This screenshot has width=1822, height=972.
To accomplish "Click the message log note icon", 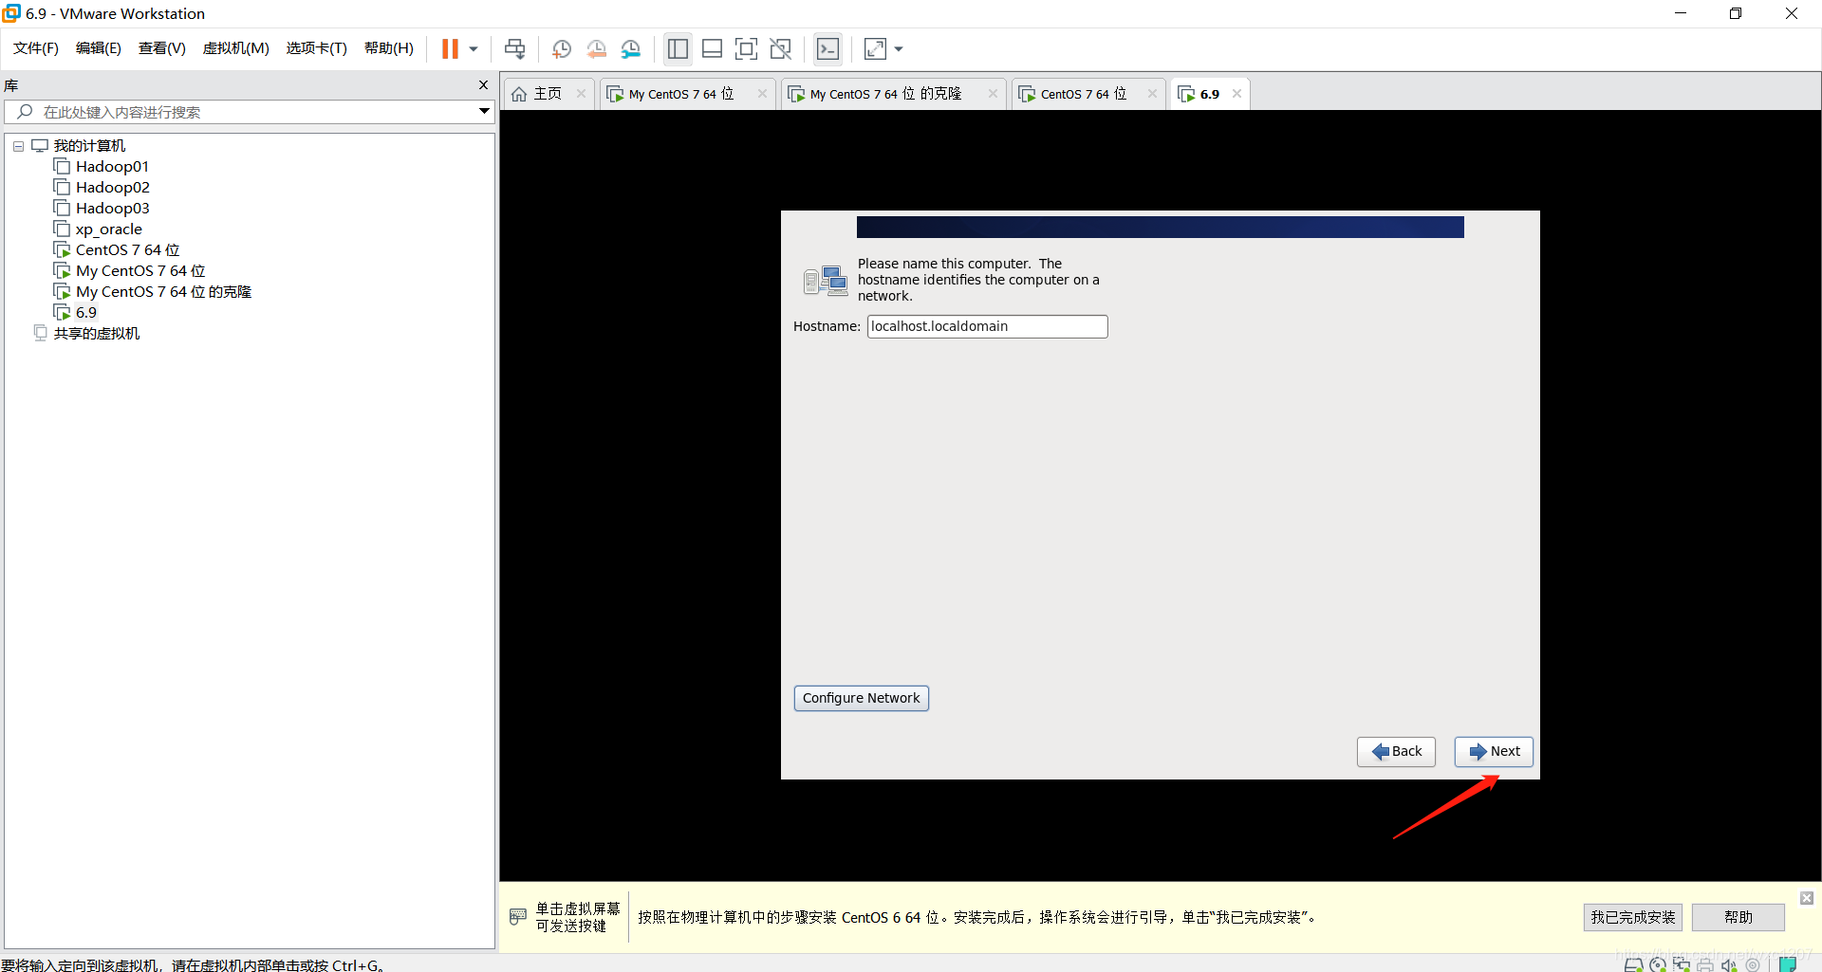I will [x=1788, y=964].
